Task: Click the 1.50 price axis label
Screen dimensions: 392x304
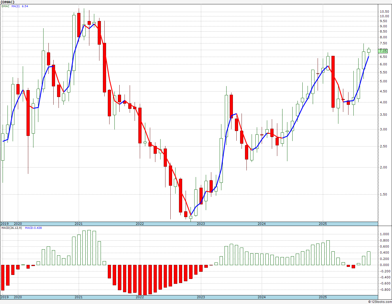Action: point(383,195)
